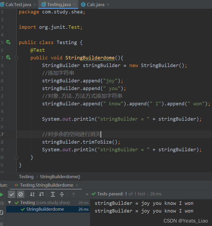Toggle Show Ignored tests button
This screenshot has width=212, height=226.
click(x=21, y=194)
